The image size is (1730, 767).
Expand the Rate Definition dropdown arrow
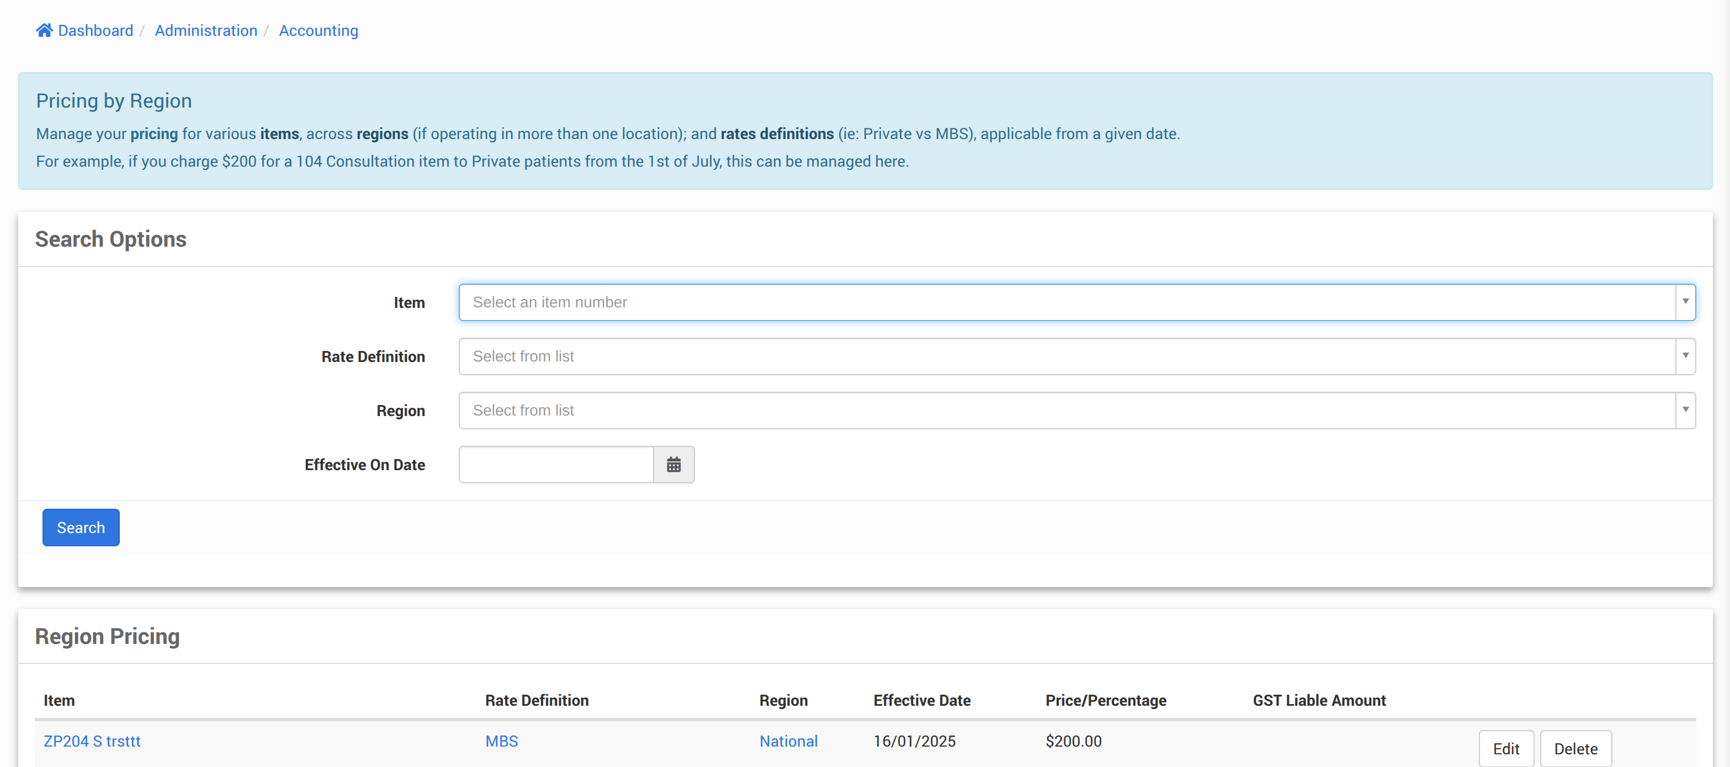click(1685, 356)
